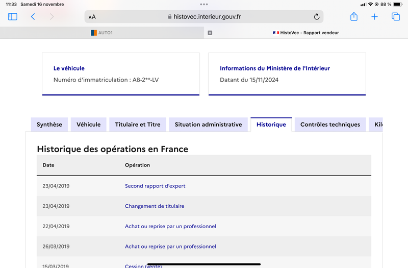The image size is (408, 268).
Task: Switch to the AUTO1 browser tab
Action: [x=101, y=33]
